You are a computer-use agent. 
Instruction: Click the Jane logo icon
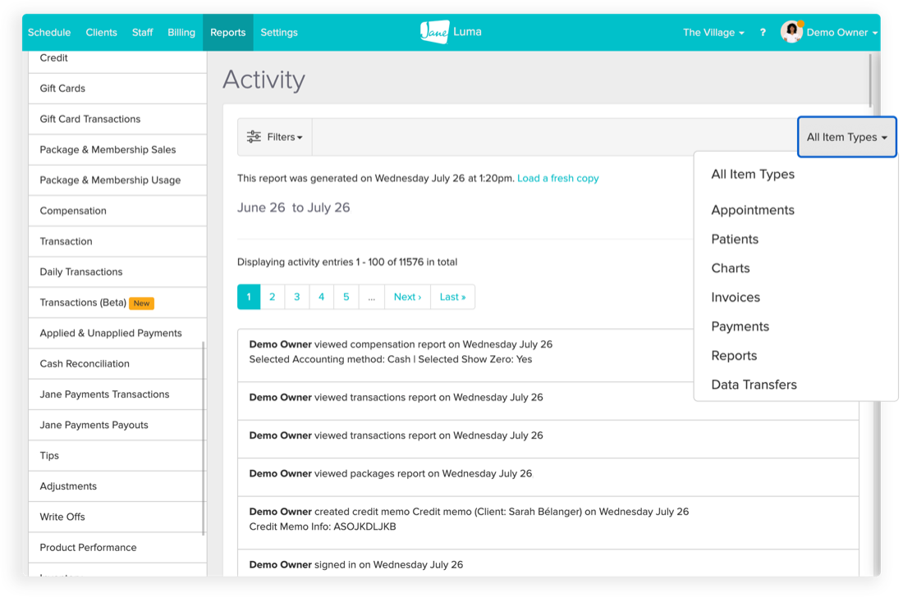[x=434, y=32]
